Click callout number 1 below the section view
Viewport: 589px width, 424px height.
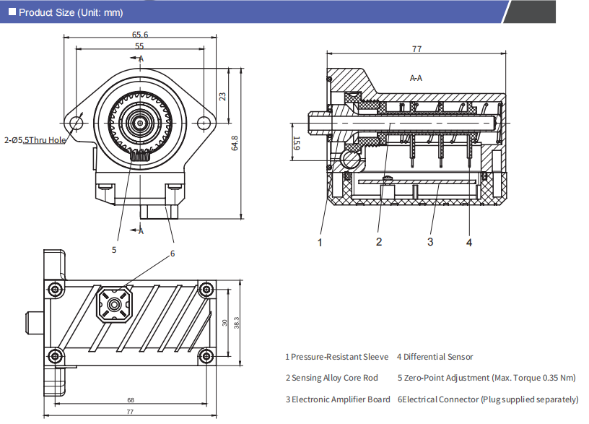point(320,242)
